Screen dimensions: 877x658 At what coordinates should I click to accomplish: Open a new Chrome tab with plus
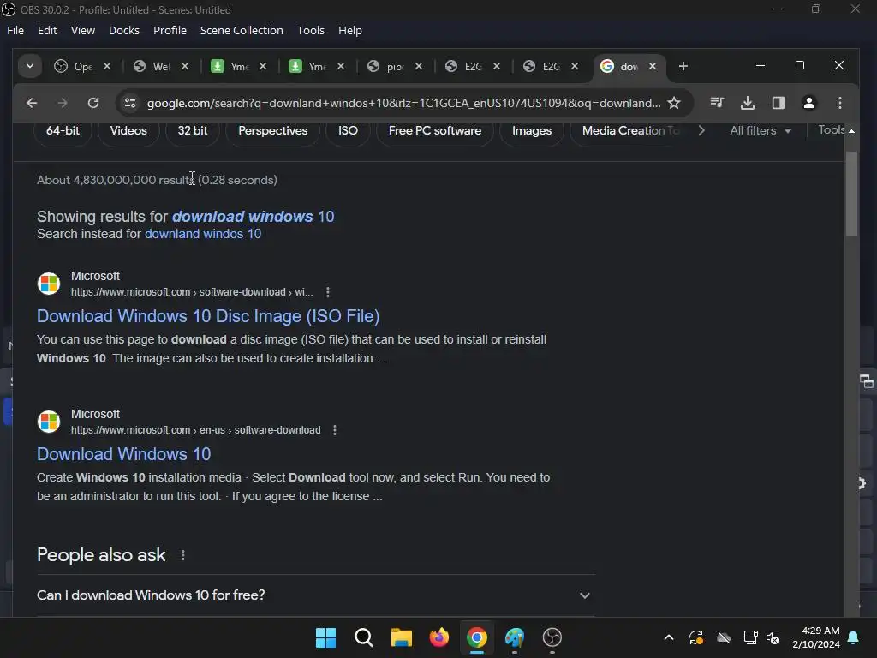point(683,67)
